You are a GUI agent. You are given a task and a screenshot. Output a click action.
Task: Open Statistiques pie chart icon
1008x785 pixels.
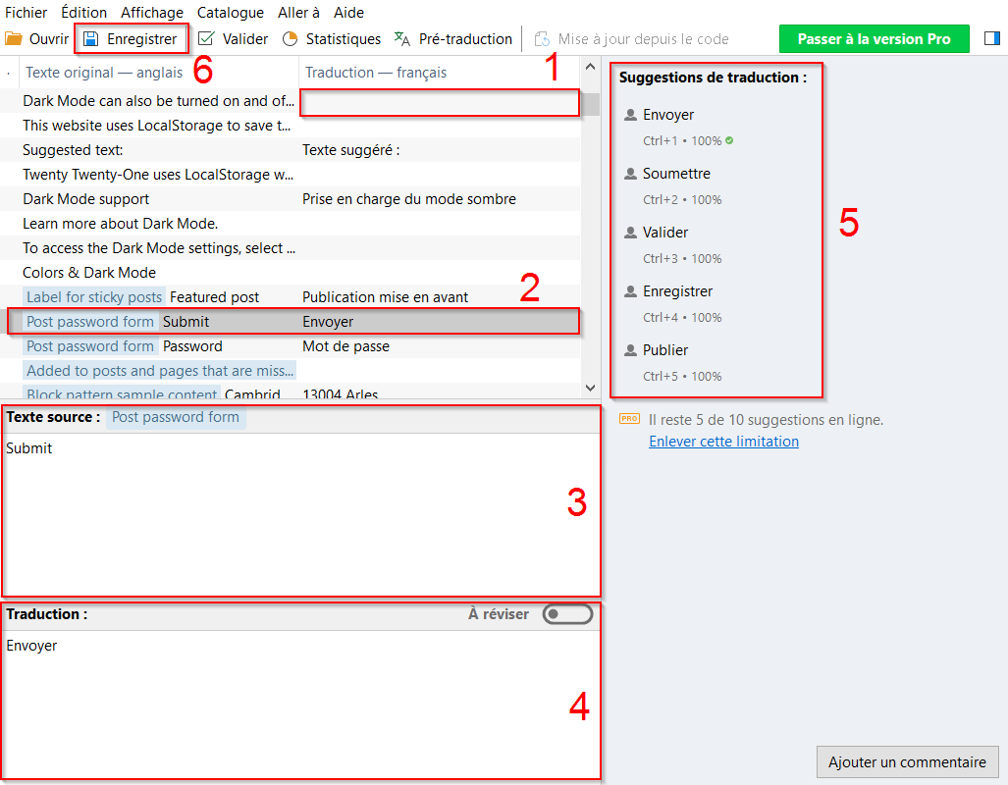(290, 39)
